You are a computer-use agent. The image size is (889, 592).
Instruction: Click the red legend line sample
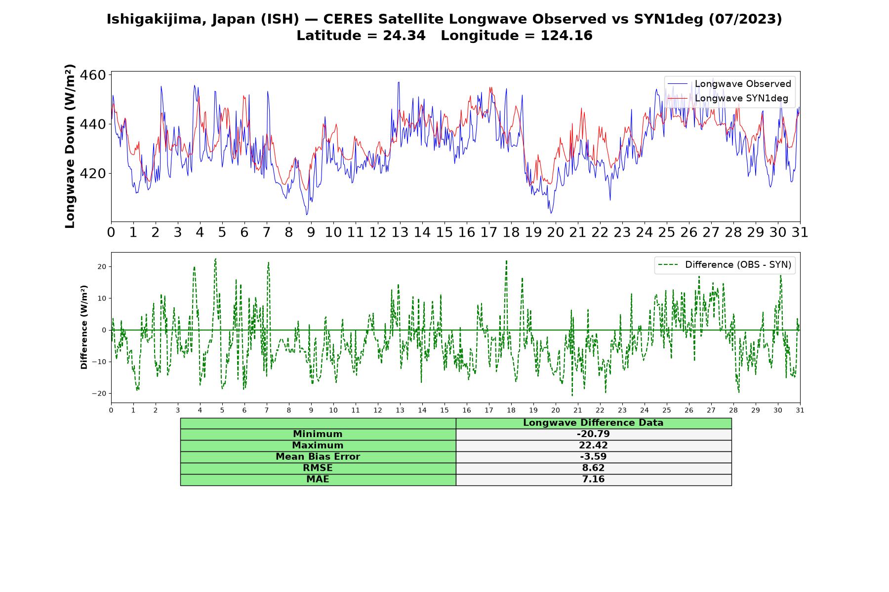click(x=677, y=98)
